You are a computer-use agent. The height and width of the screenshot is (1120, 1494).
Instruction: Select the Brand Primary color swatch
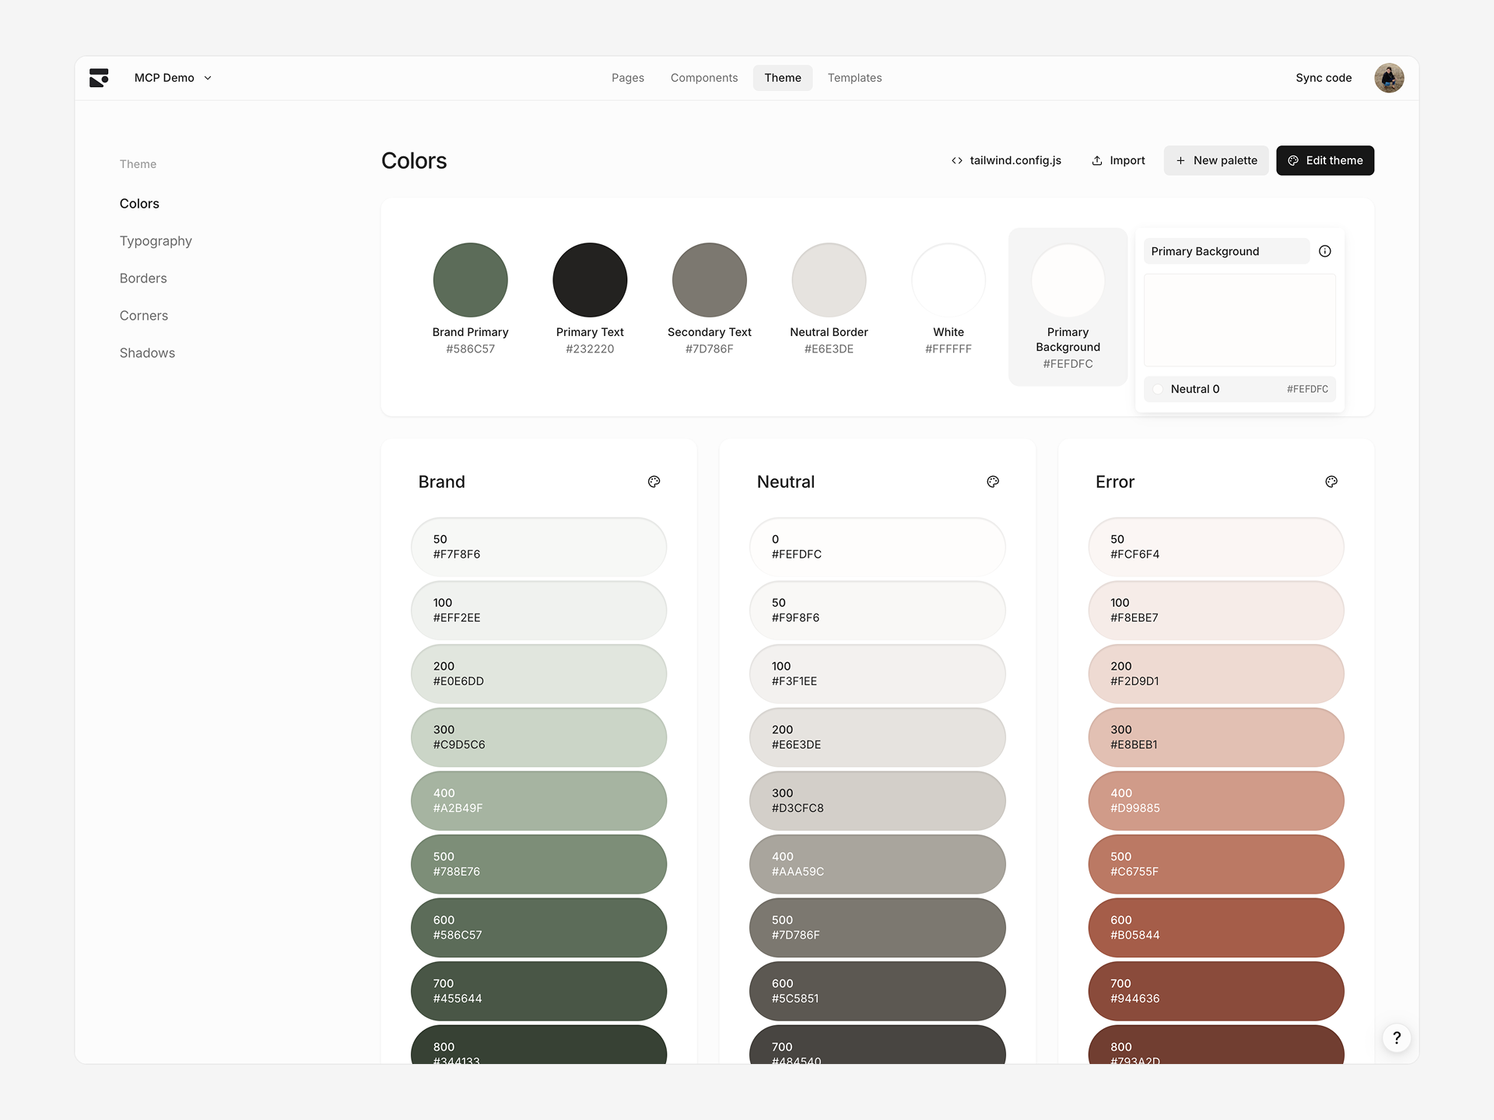pyautogui.click(x=470, y=279)
